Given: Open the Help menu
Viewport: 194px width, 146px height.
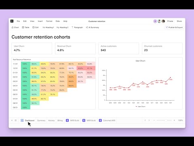Looking at the screenshot, I should [x=65, y=21].
